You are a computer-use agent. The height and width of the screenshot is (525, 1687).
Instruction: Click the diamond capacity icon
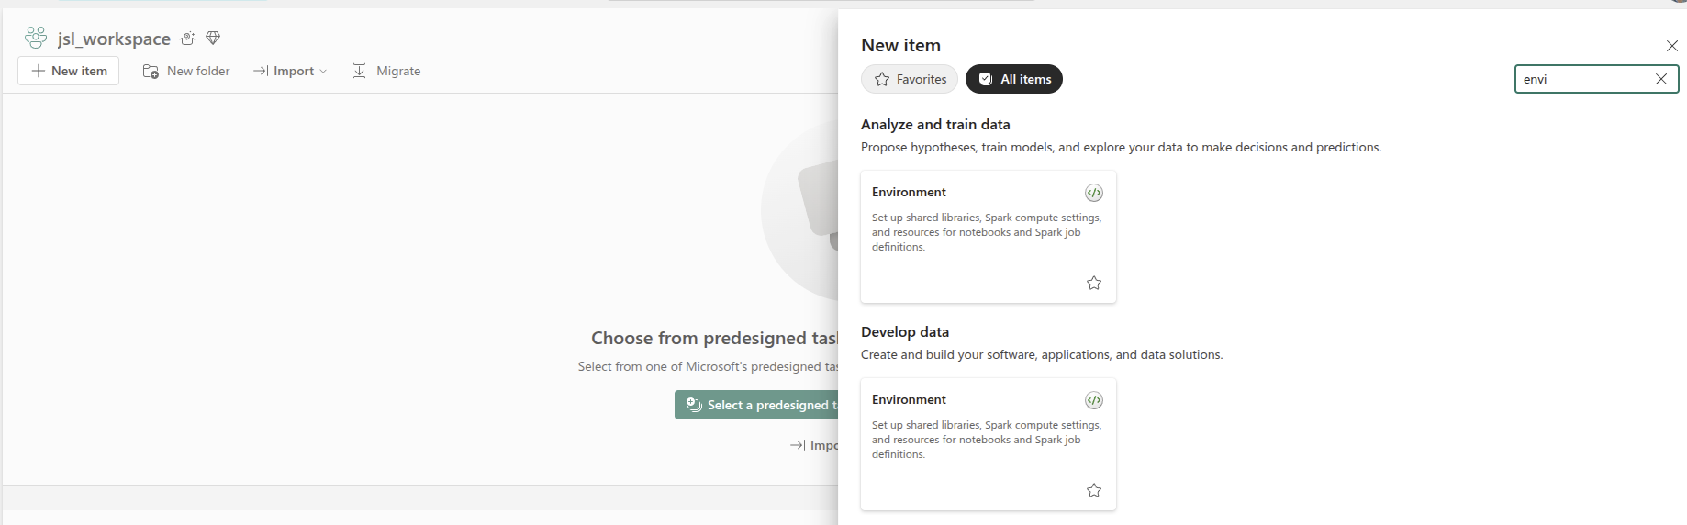(x=213, y=39)
